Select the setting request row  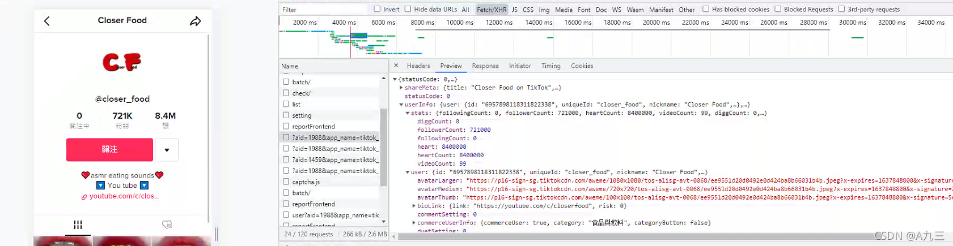coord(330,115)
